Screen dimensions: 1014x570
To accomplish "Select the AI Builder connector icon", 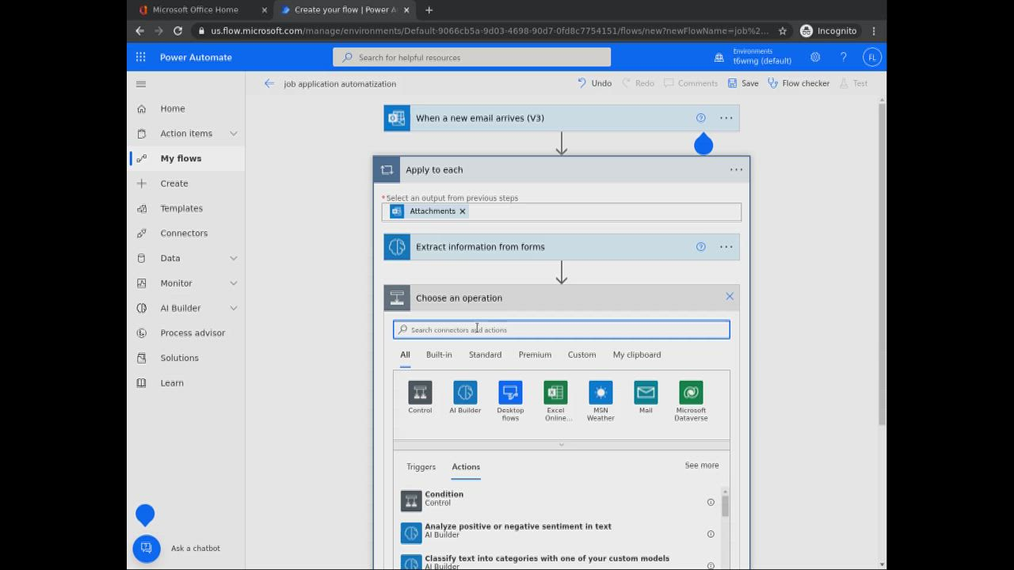I will [x=465, y=393].
